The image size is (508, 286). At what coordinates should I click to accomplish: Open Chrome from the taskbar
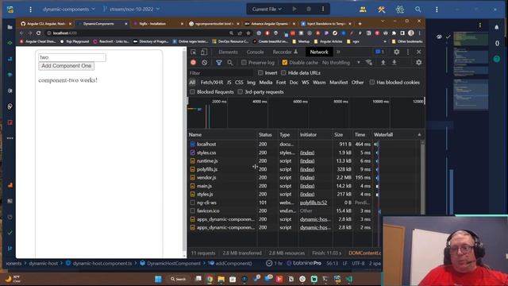click(x=210, y=279)
